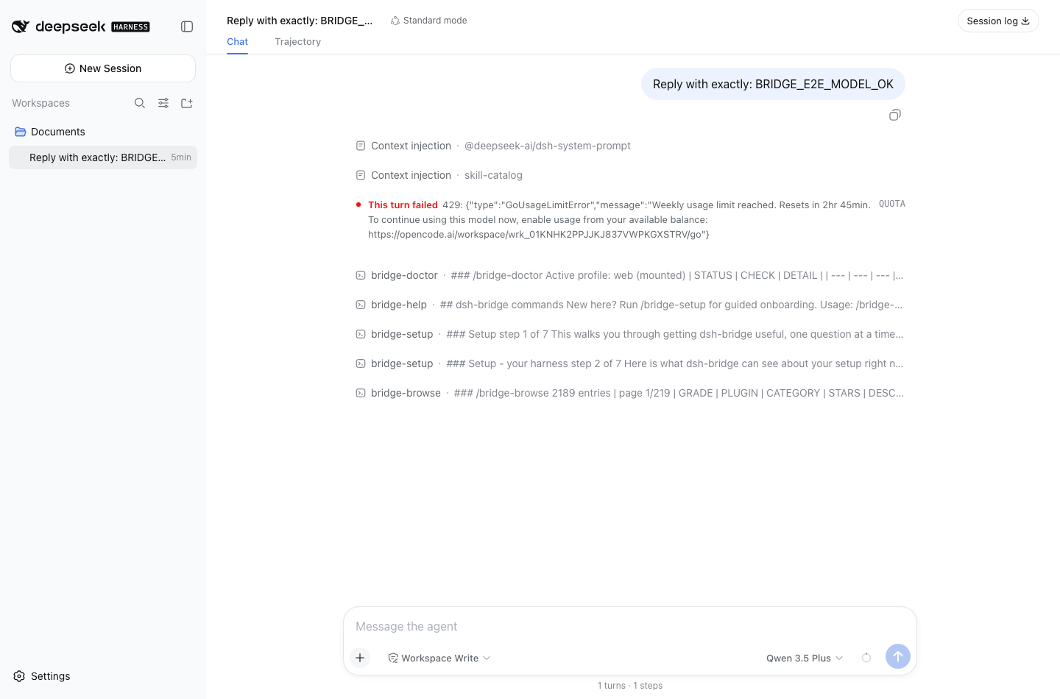
Task: Click the Standard mode icon
Action: coord(395,21)
